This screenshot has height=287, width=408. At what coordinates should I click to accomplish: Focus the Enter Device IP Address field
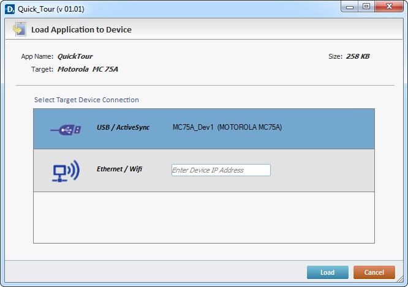221,170
